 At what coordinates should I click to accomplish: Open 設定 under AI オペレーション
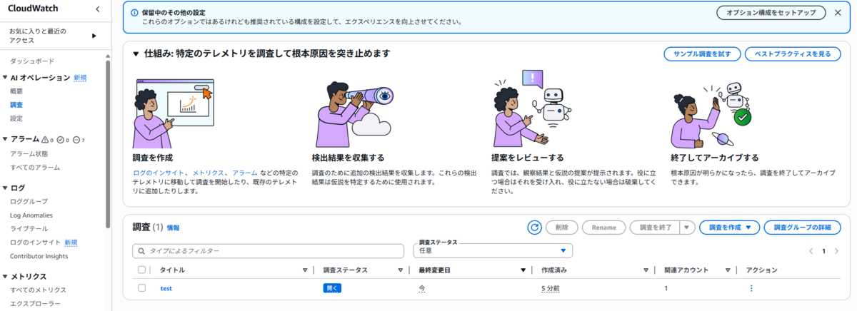pos(16,118)
